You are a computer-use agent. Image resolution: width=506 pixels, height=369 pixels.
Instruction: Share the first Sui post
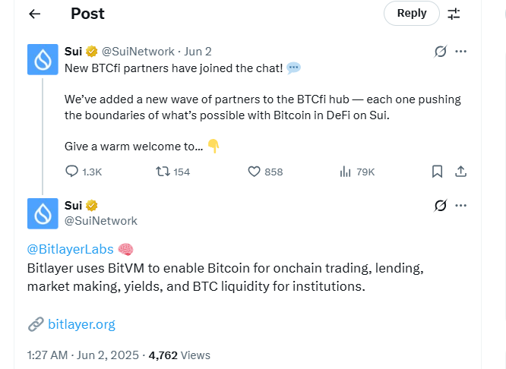pos(460,172)
